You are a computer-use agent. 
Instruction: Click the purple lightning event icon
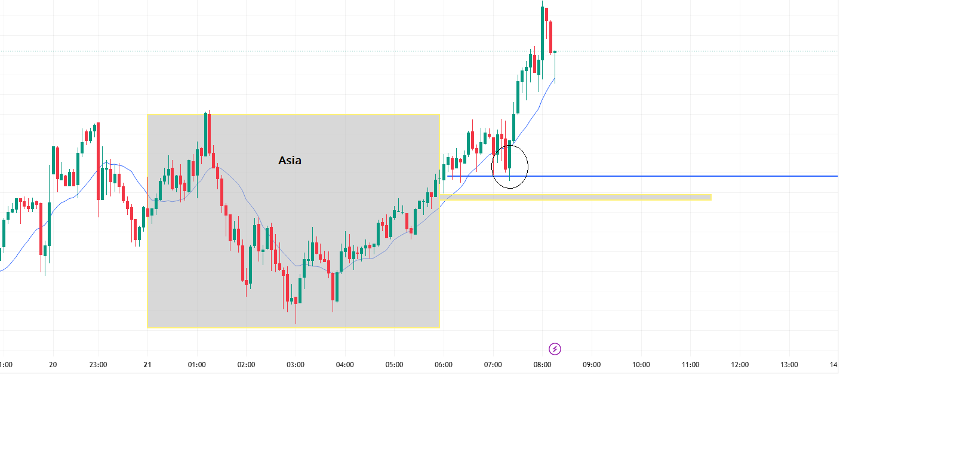point(555,349)
